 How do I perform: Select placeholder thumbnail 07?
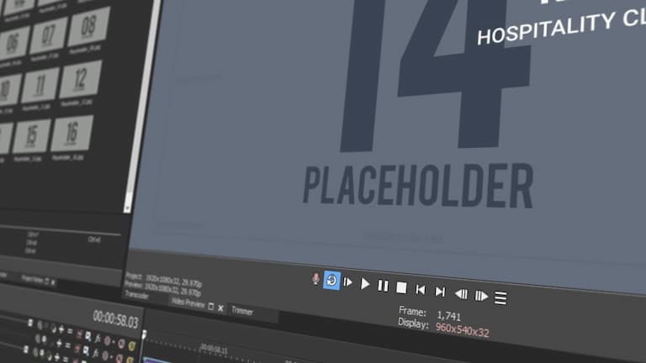tap(48, 36)
